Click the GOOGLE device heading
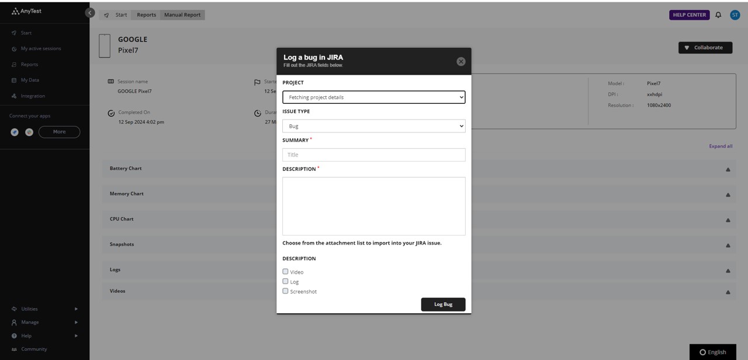The width and height of the screenshot is (748, 360). pos(133,39)
